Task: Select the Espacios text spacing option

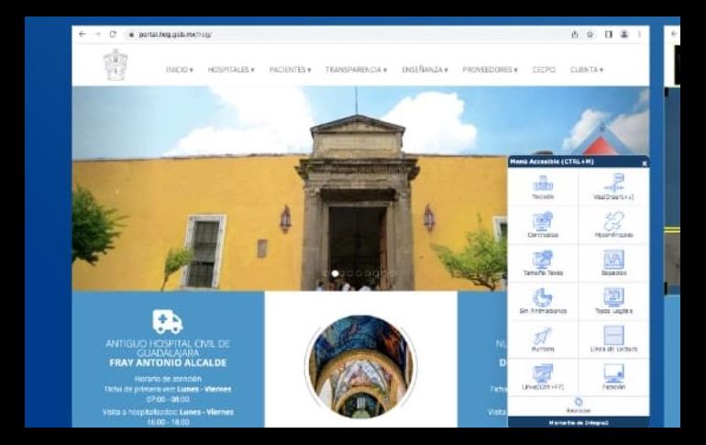Action: pyautogui.click(x=613, y=263)
